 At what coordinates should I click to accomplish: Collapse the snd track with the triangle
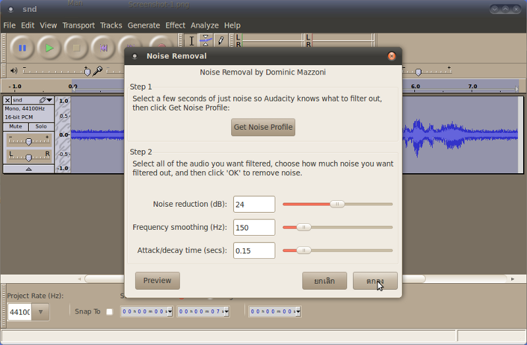(x=28, y=169)
